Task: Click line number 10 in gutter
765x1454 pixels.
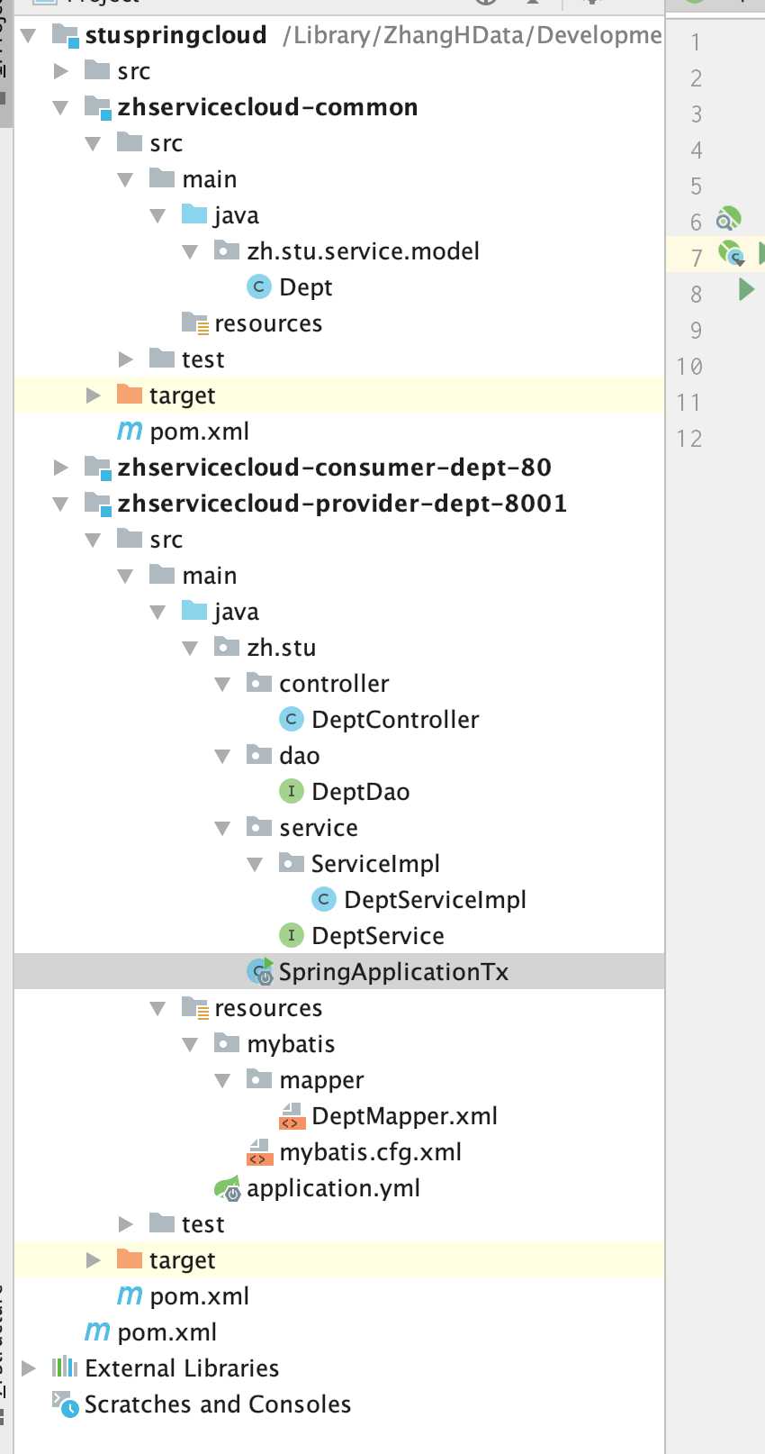Action: 689,367
